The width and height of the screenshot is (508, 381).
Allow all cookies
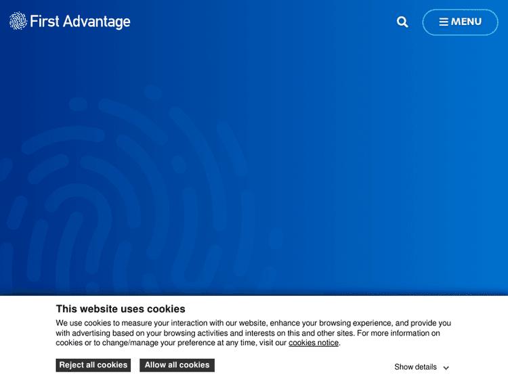(x=177, y=365)
